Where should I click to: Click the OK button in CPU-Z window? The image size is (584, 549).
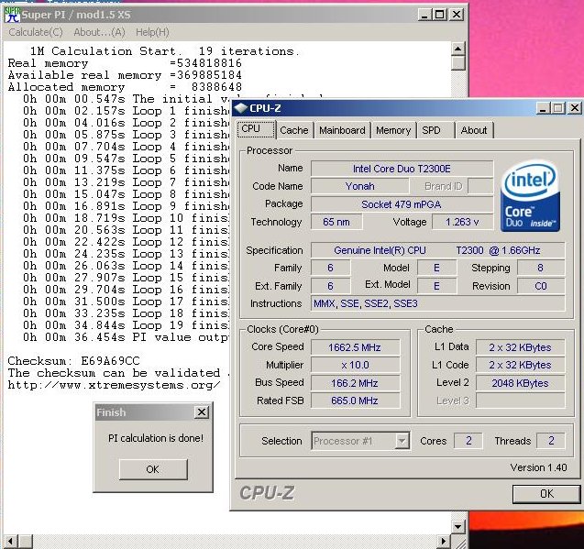546,494
